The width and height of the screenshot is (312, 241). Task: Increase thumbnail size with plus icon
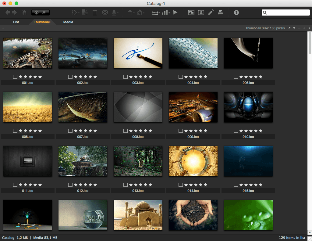(x=304, y=28)
